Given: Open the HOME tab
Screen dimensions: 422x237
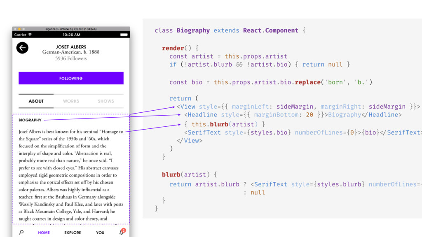Looking at the screenshot, I should pyautogui.click(x=44, y=232).
